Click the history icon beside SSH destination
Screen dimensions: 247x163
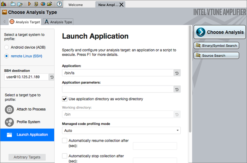(x=52, y=77)
